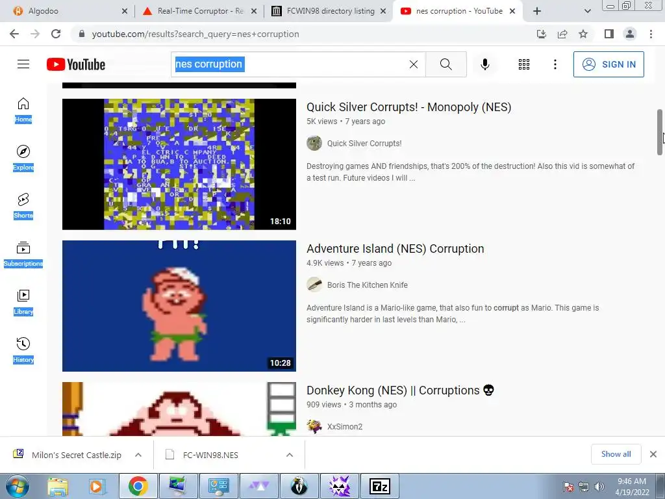Open Chrome three-dot menu

tap(651, 34)
